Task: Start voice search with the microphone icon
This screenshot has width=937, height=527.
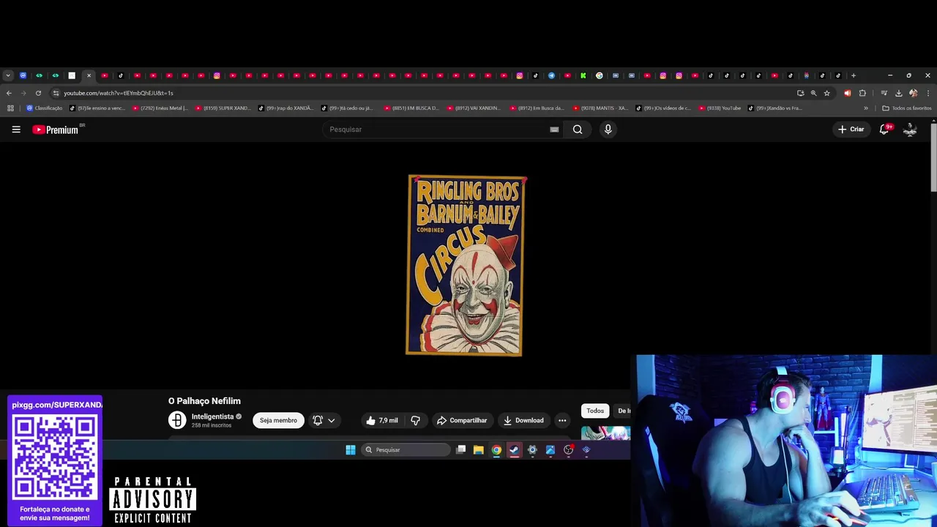Action: tap(608, 130)
